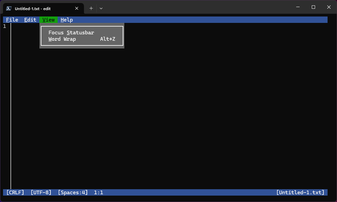This screenshot has height=202, width=337.
Task: Choose Focus Statusbar from View menu
Action: pyautogui.click(x=82, y=33)
